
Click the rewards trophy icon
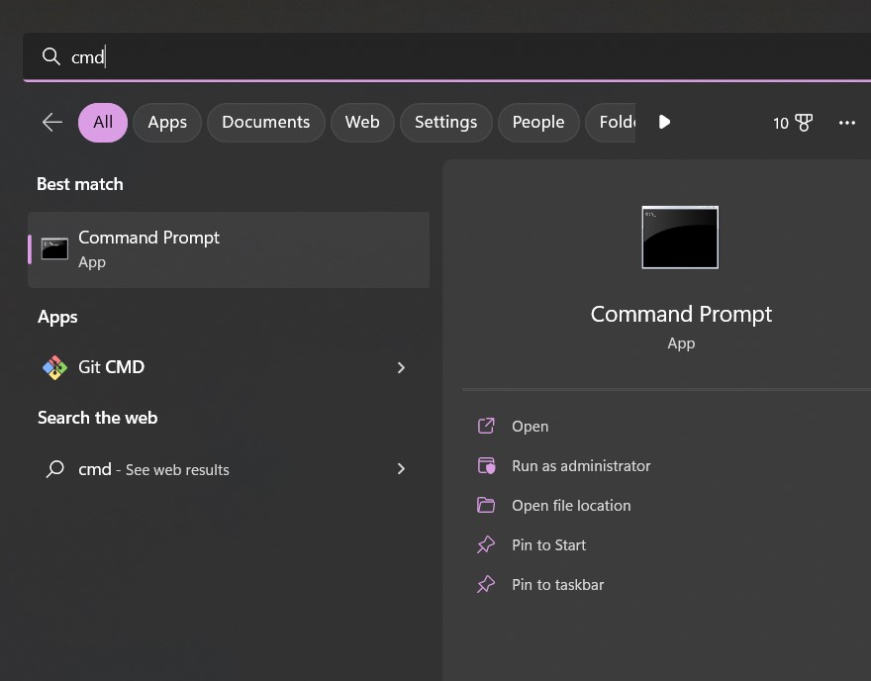pos(803,123)
